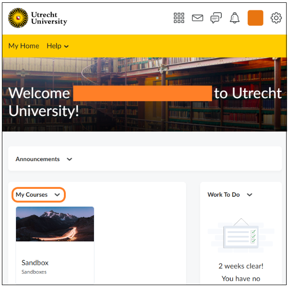Click the checklist illustration in Work To Do

[x=241, y=236]
